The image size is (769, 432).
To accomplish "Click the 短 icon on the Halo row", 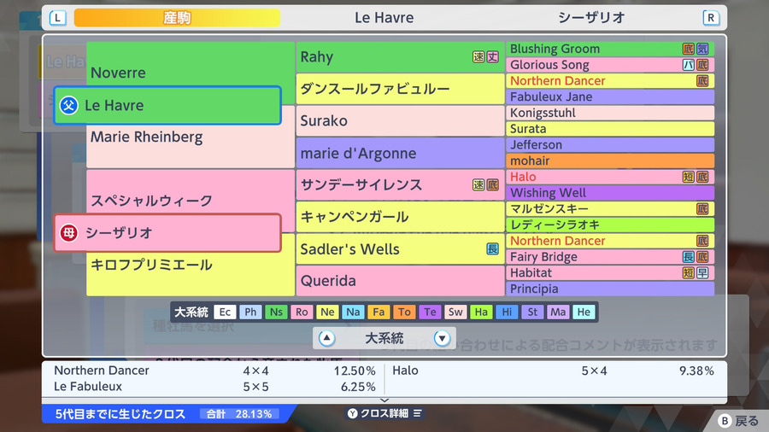I will tap(689, 177).
